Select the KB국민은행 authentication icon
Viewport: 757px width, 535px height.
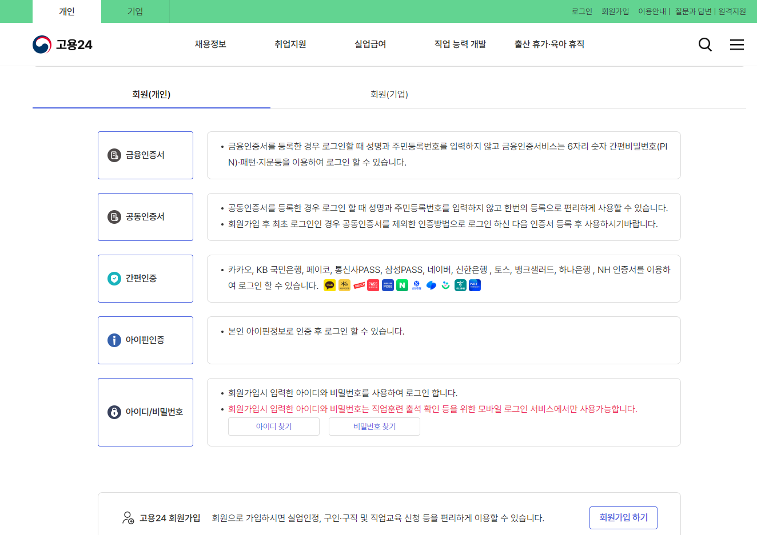tap(344, 285)
